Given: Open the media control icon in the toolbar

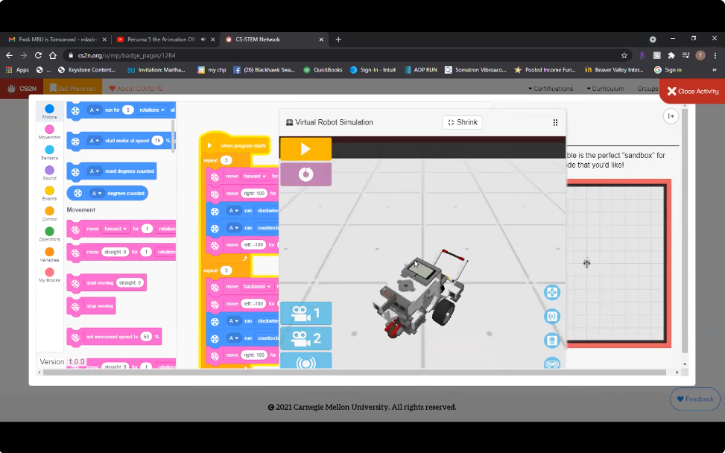Looking at the screenshot, I should pos(686,55).
